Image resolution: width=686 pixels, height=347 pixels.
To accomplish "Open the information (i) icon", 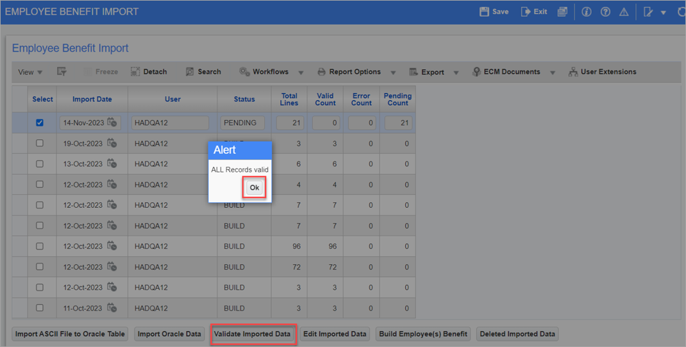I will 586,12.
